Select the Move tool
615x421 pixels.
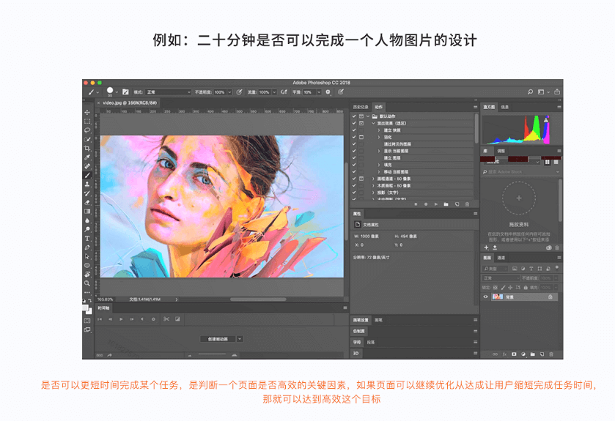coord(87,113)
